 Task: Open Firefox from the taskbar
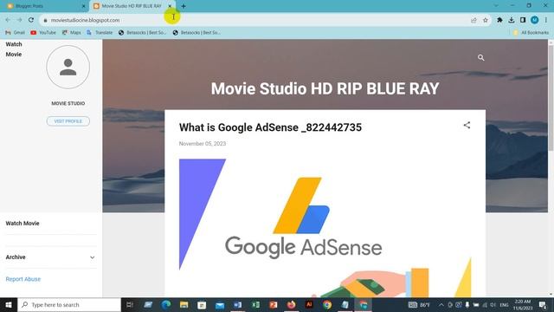[x=291, y=304]
